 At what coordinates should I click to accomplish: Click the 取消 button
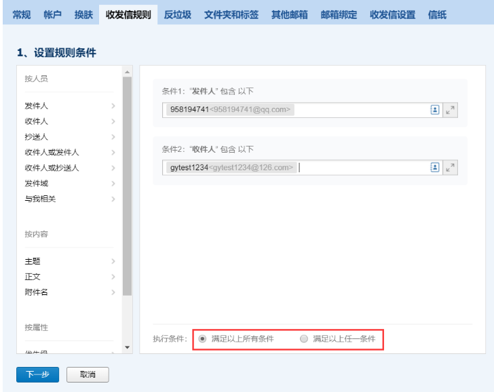[x=87, y=374]
